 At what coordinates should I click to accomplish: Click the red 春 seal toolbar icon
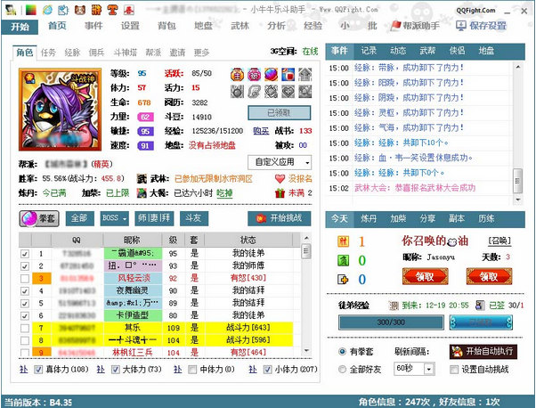coord(128,10)
